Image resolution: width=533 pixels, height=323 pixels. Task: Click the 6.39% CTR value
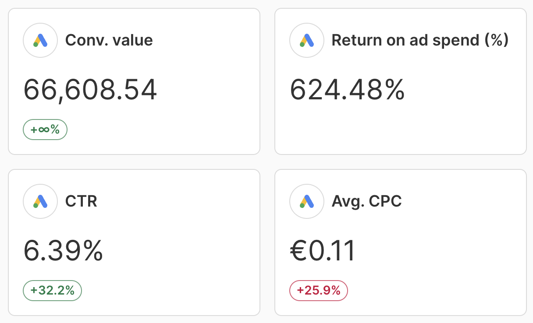tap(63, 251)
